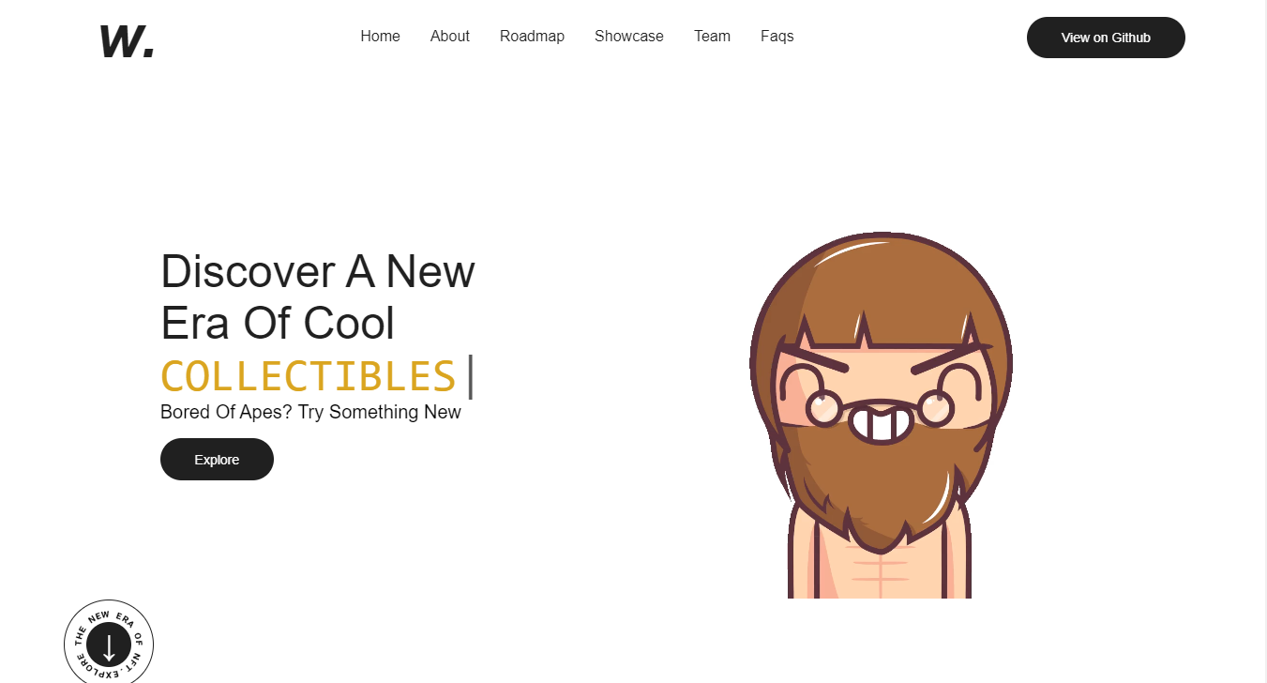1267x683 pixels.
Task: Open the About section link
Action: coord(450,37)
